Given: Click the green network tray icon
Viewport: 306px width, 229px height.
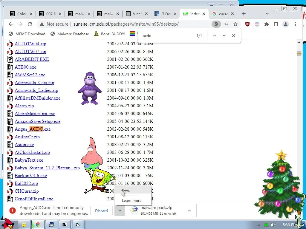Looking at the screenshot, I should (x=266, y=225).
